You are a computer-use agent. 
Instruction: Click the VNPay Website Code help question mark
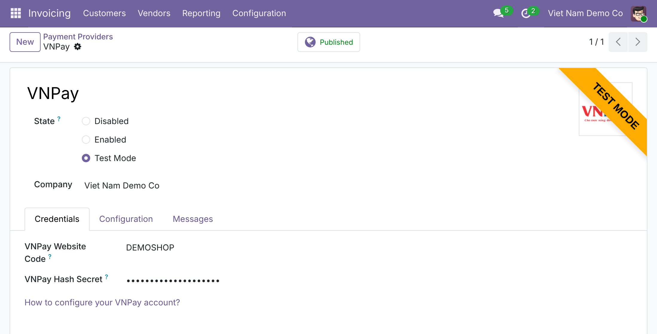(50, 256)
